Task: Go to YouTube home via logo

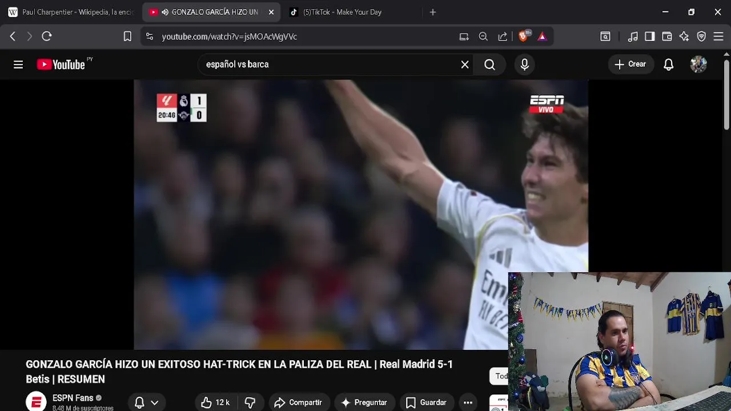Action: tap(61, 65)
